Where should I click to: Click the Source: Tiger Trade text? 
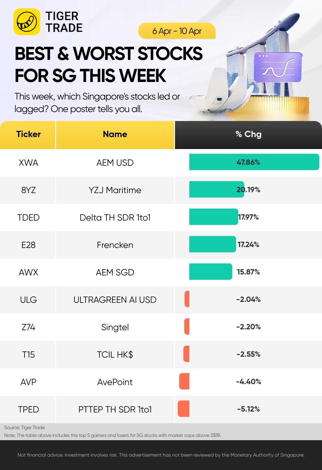(x=24, y=427)
